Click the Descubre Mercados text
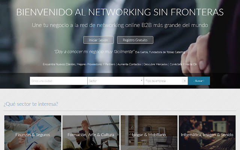Image resolution: width=240 pixels, height=150 pixels. tap(156, 64)
